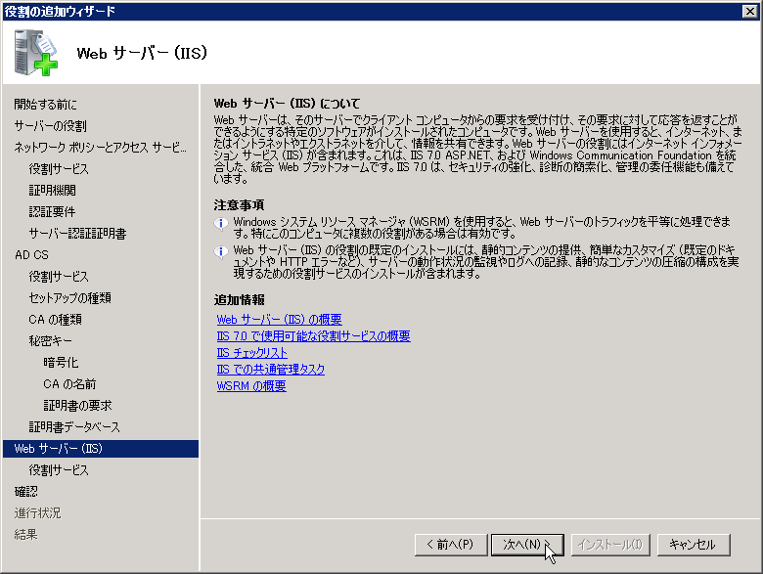Click info icon beside IIS default install note
Image resolution: width=763 pixels, height=574 pixels.
pos(221,251)
